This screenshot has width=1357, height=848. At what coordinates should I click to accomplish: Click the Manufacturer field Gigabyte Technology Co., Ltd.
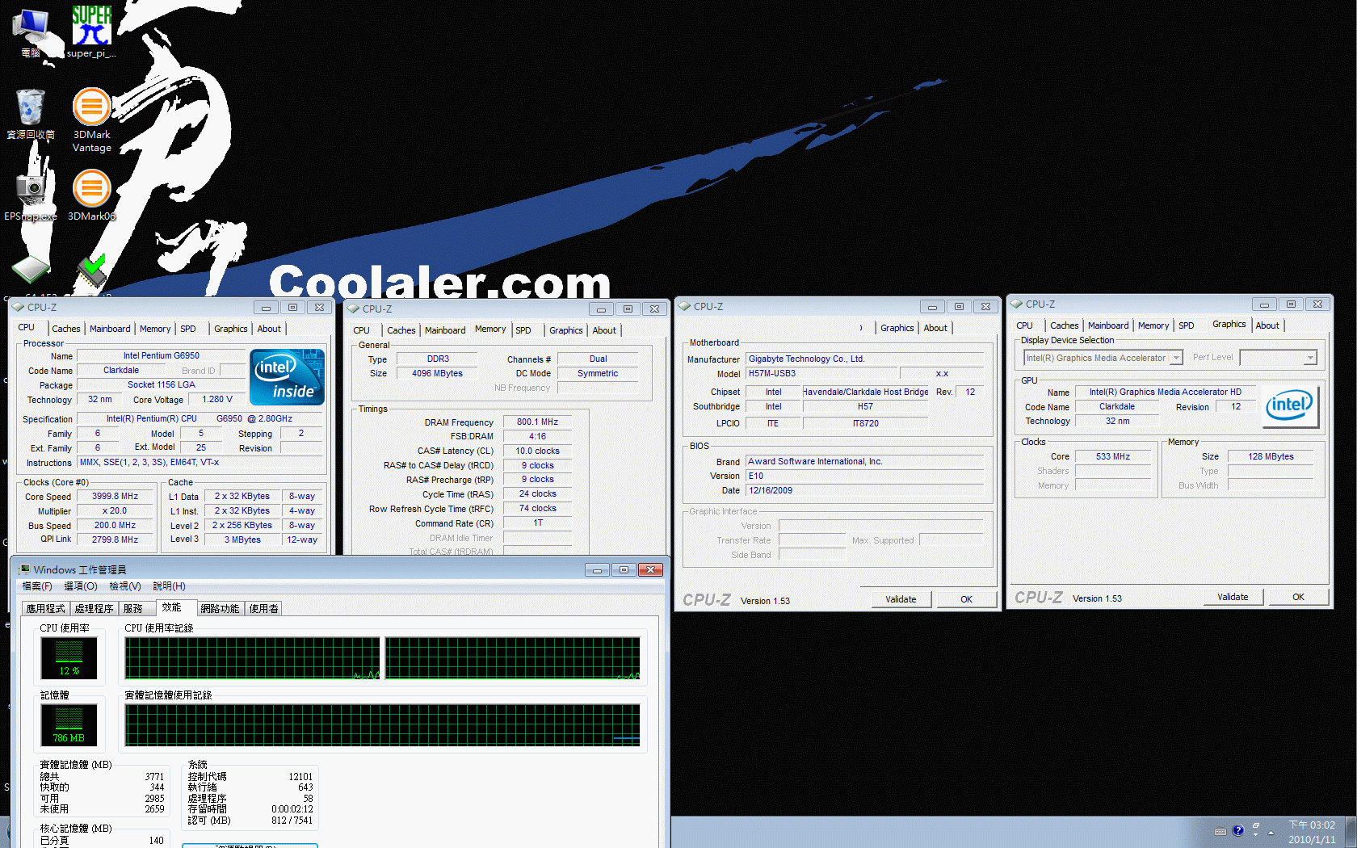click(x=865, y=359)
